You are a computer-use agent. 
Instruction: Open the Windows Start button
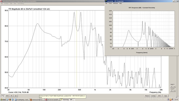point(3,100)
